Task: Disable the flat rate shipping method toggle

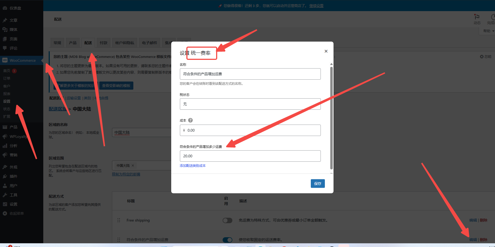Action: pos(227,240)
